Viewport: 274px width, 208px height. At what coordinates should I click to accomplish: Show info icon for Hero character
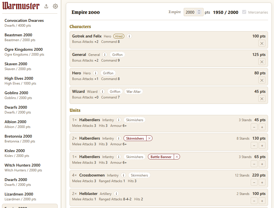click(x=95, y=73)
